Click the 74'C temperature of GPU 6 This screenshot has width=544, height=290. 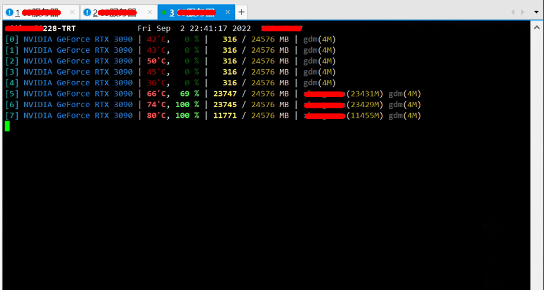[156, 104]
